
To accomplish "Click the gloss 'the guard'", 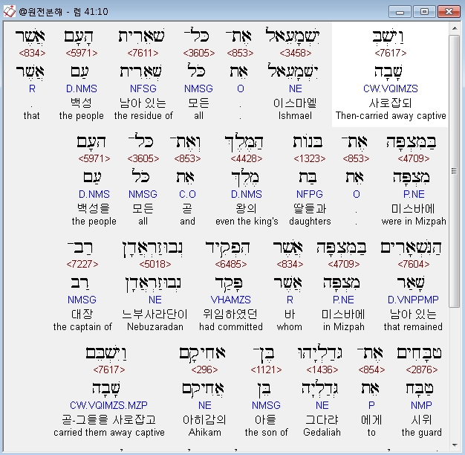I will point(421,433).
